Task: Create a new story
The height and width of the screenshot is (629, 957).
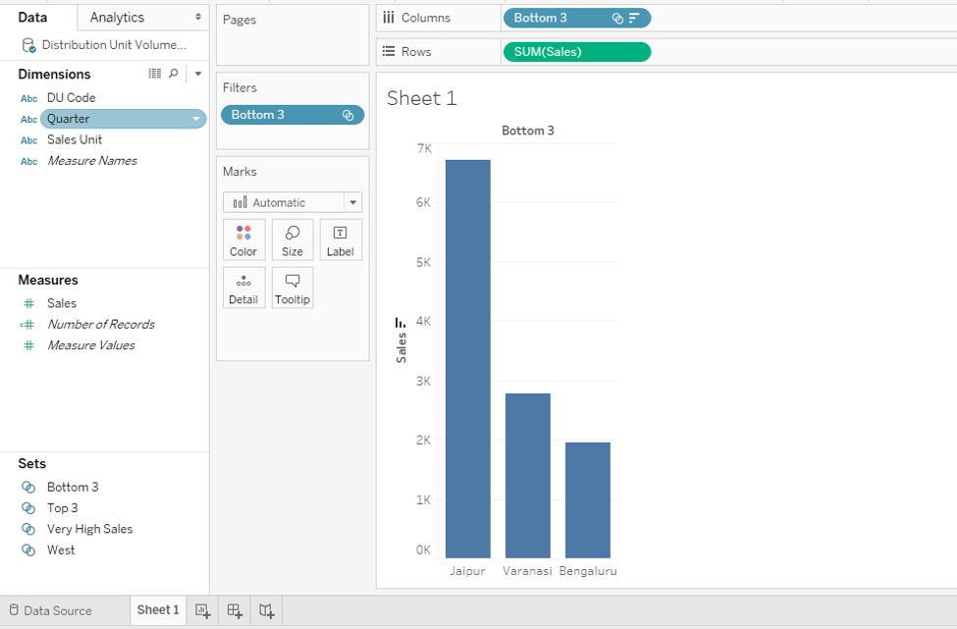Action: (x=265, y=610)
